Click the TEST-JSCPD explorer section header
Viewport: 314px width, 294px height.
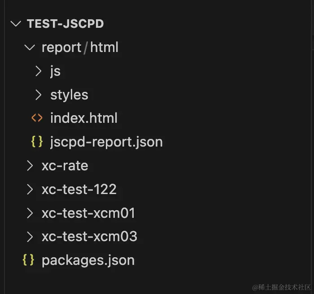click(x=65, y=24)
